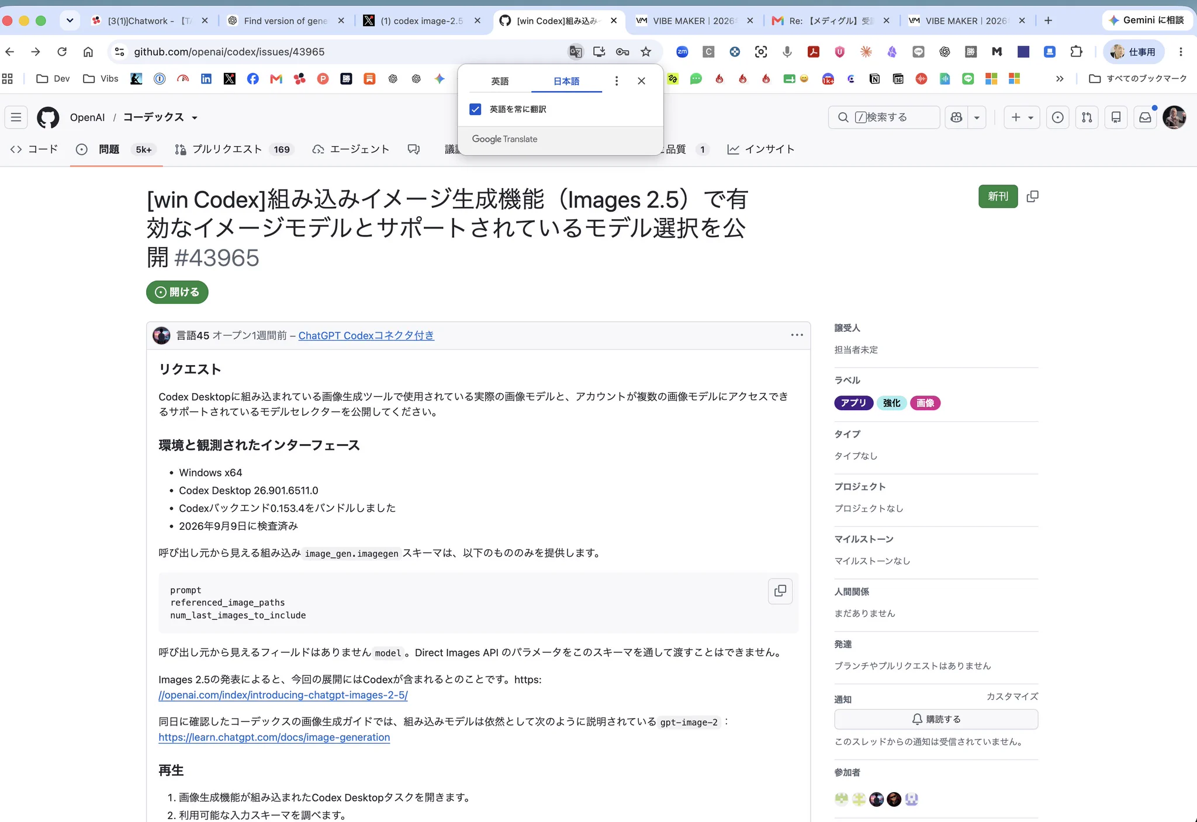Open the introducing-chatgpt-images-2-5 link
The image size is (1197, 822).
(283, 695)
